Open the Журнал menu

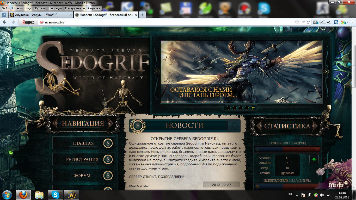pos(40,8)
